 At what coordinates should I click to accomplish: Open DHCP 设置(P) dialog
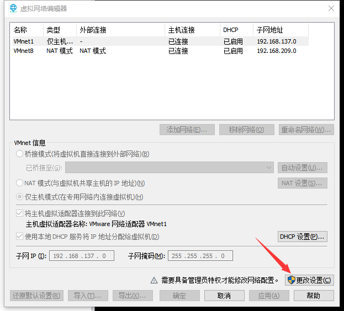pos(303,237)
